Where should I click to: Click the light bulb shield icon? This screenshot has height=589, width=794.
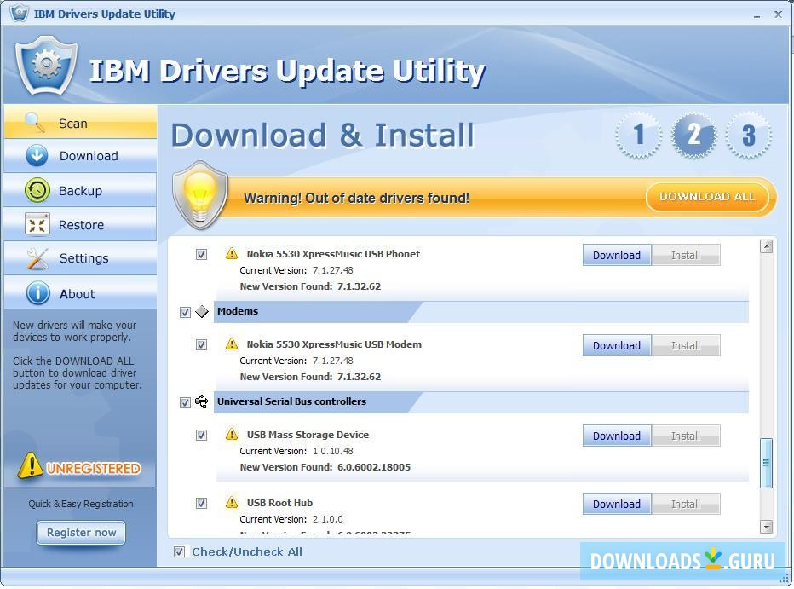(x=200, y=194)
